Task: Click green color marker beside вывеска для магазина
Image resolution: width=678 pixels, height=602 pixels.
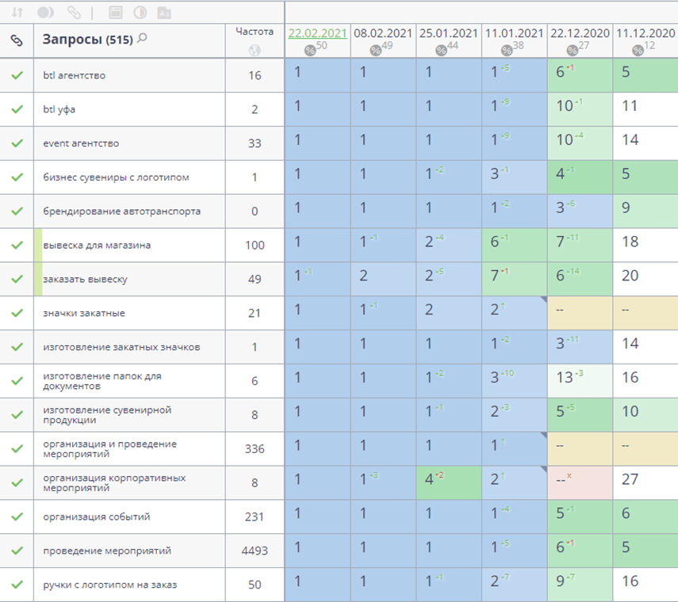Action: [38, 245]
